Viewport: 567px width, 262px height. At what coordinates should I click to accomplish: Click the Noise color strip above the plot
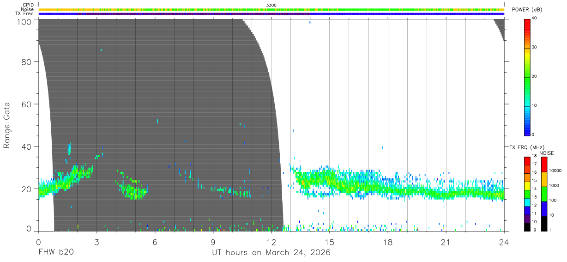(271, 9)
